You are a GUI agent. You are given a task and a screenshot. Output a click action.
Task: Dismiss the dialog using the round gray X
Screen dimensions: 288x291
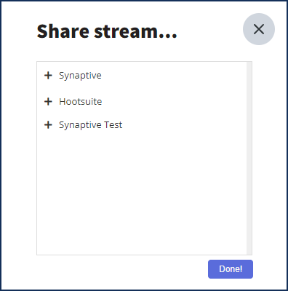point(259,29)
